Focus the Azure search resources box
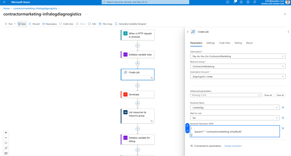The width and height of the screenshot is (291, 156). click(145, 2)
